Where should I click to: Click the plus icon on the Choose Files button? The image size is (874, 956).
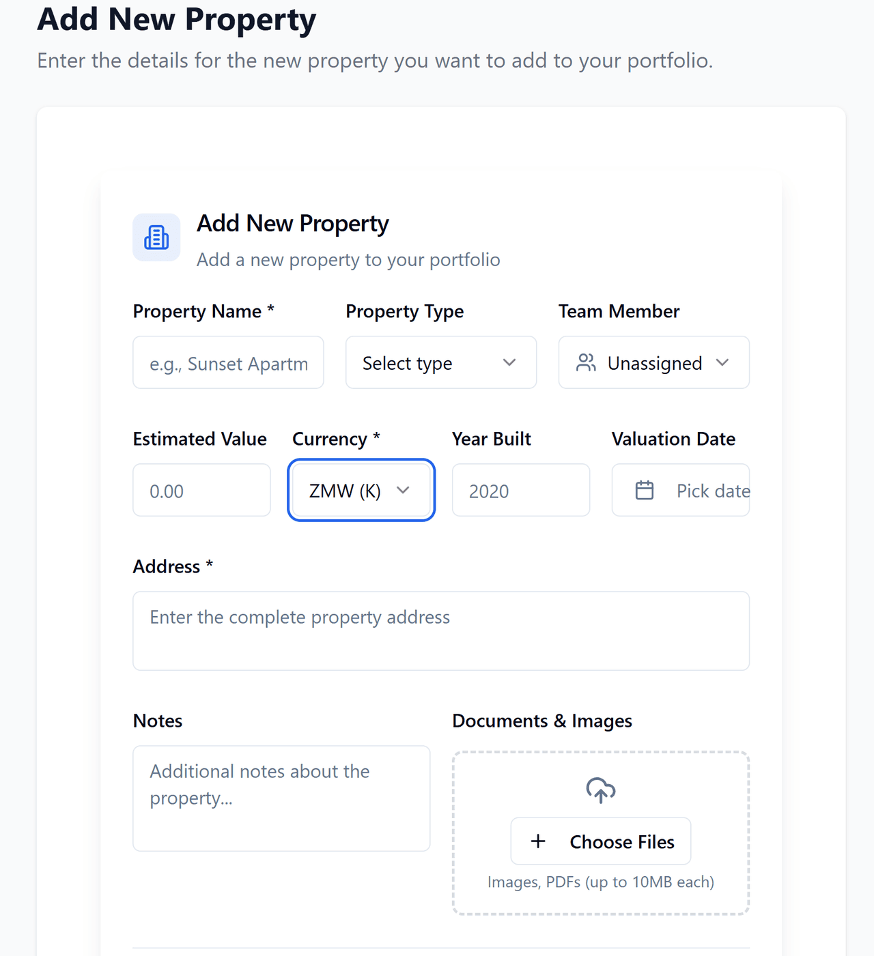539,841
